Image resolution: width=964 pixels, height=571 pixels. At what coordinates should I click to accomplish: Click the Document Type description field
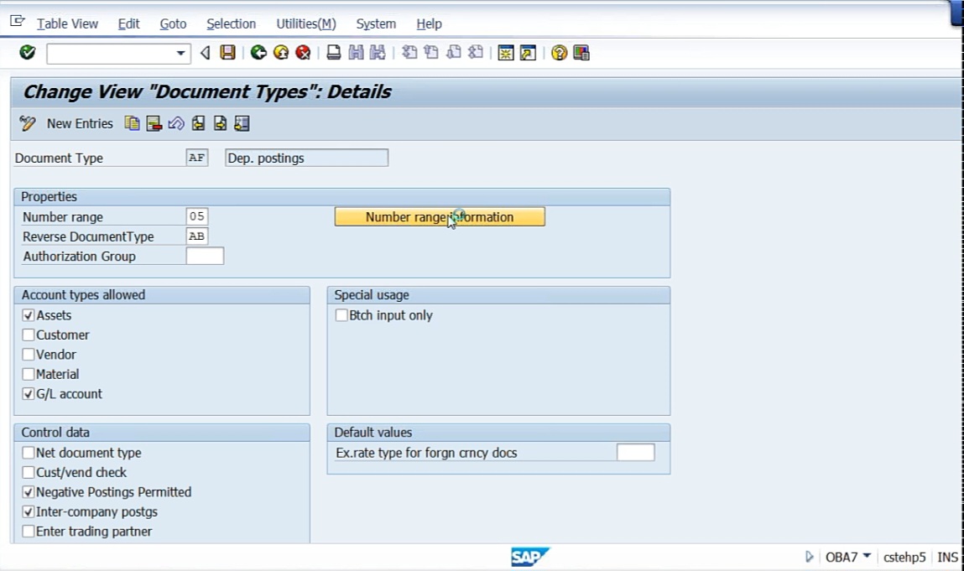click(306, 158)
